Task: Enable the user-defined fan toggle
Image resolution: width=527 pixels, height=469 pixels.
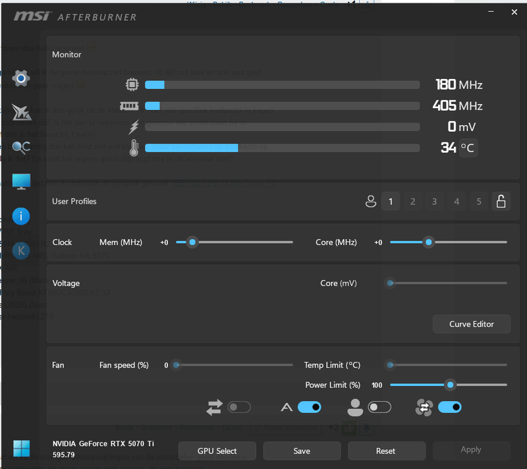Action: click(x=379, y=407)
